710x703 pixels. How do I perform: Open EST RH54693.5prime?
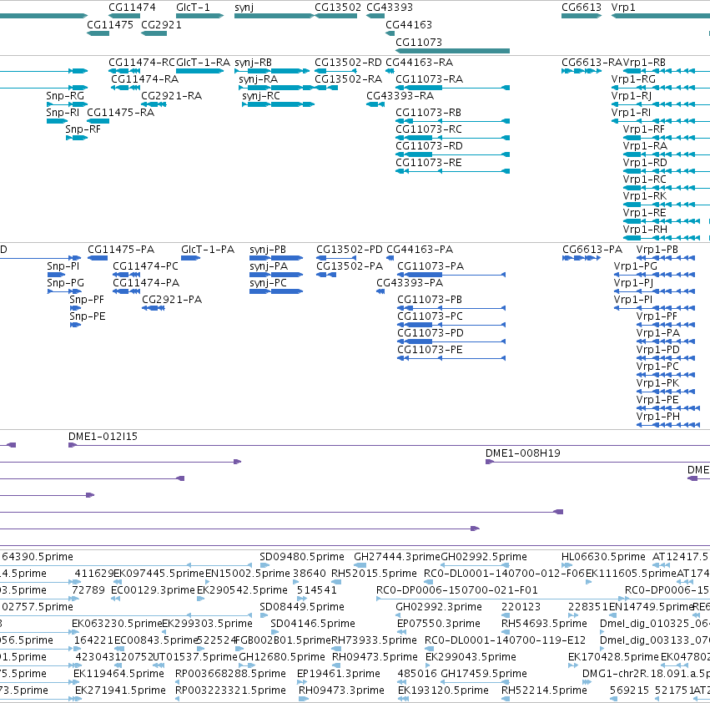[506, 632]
